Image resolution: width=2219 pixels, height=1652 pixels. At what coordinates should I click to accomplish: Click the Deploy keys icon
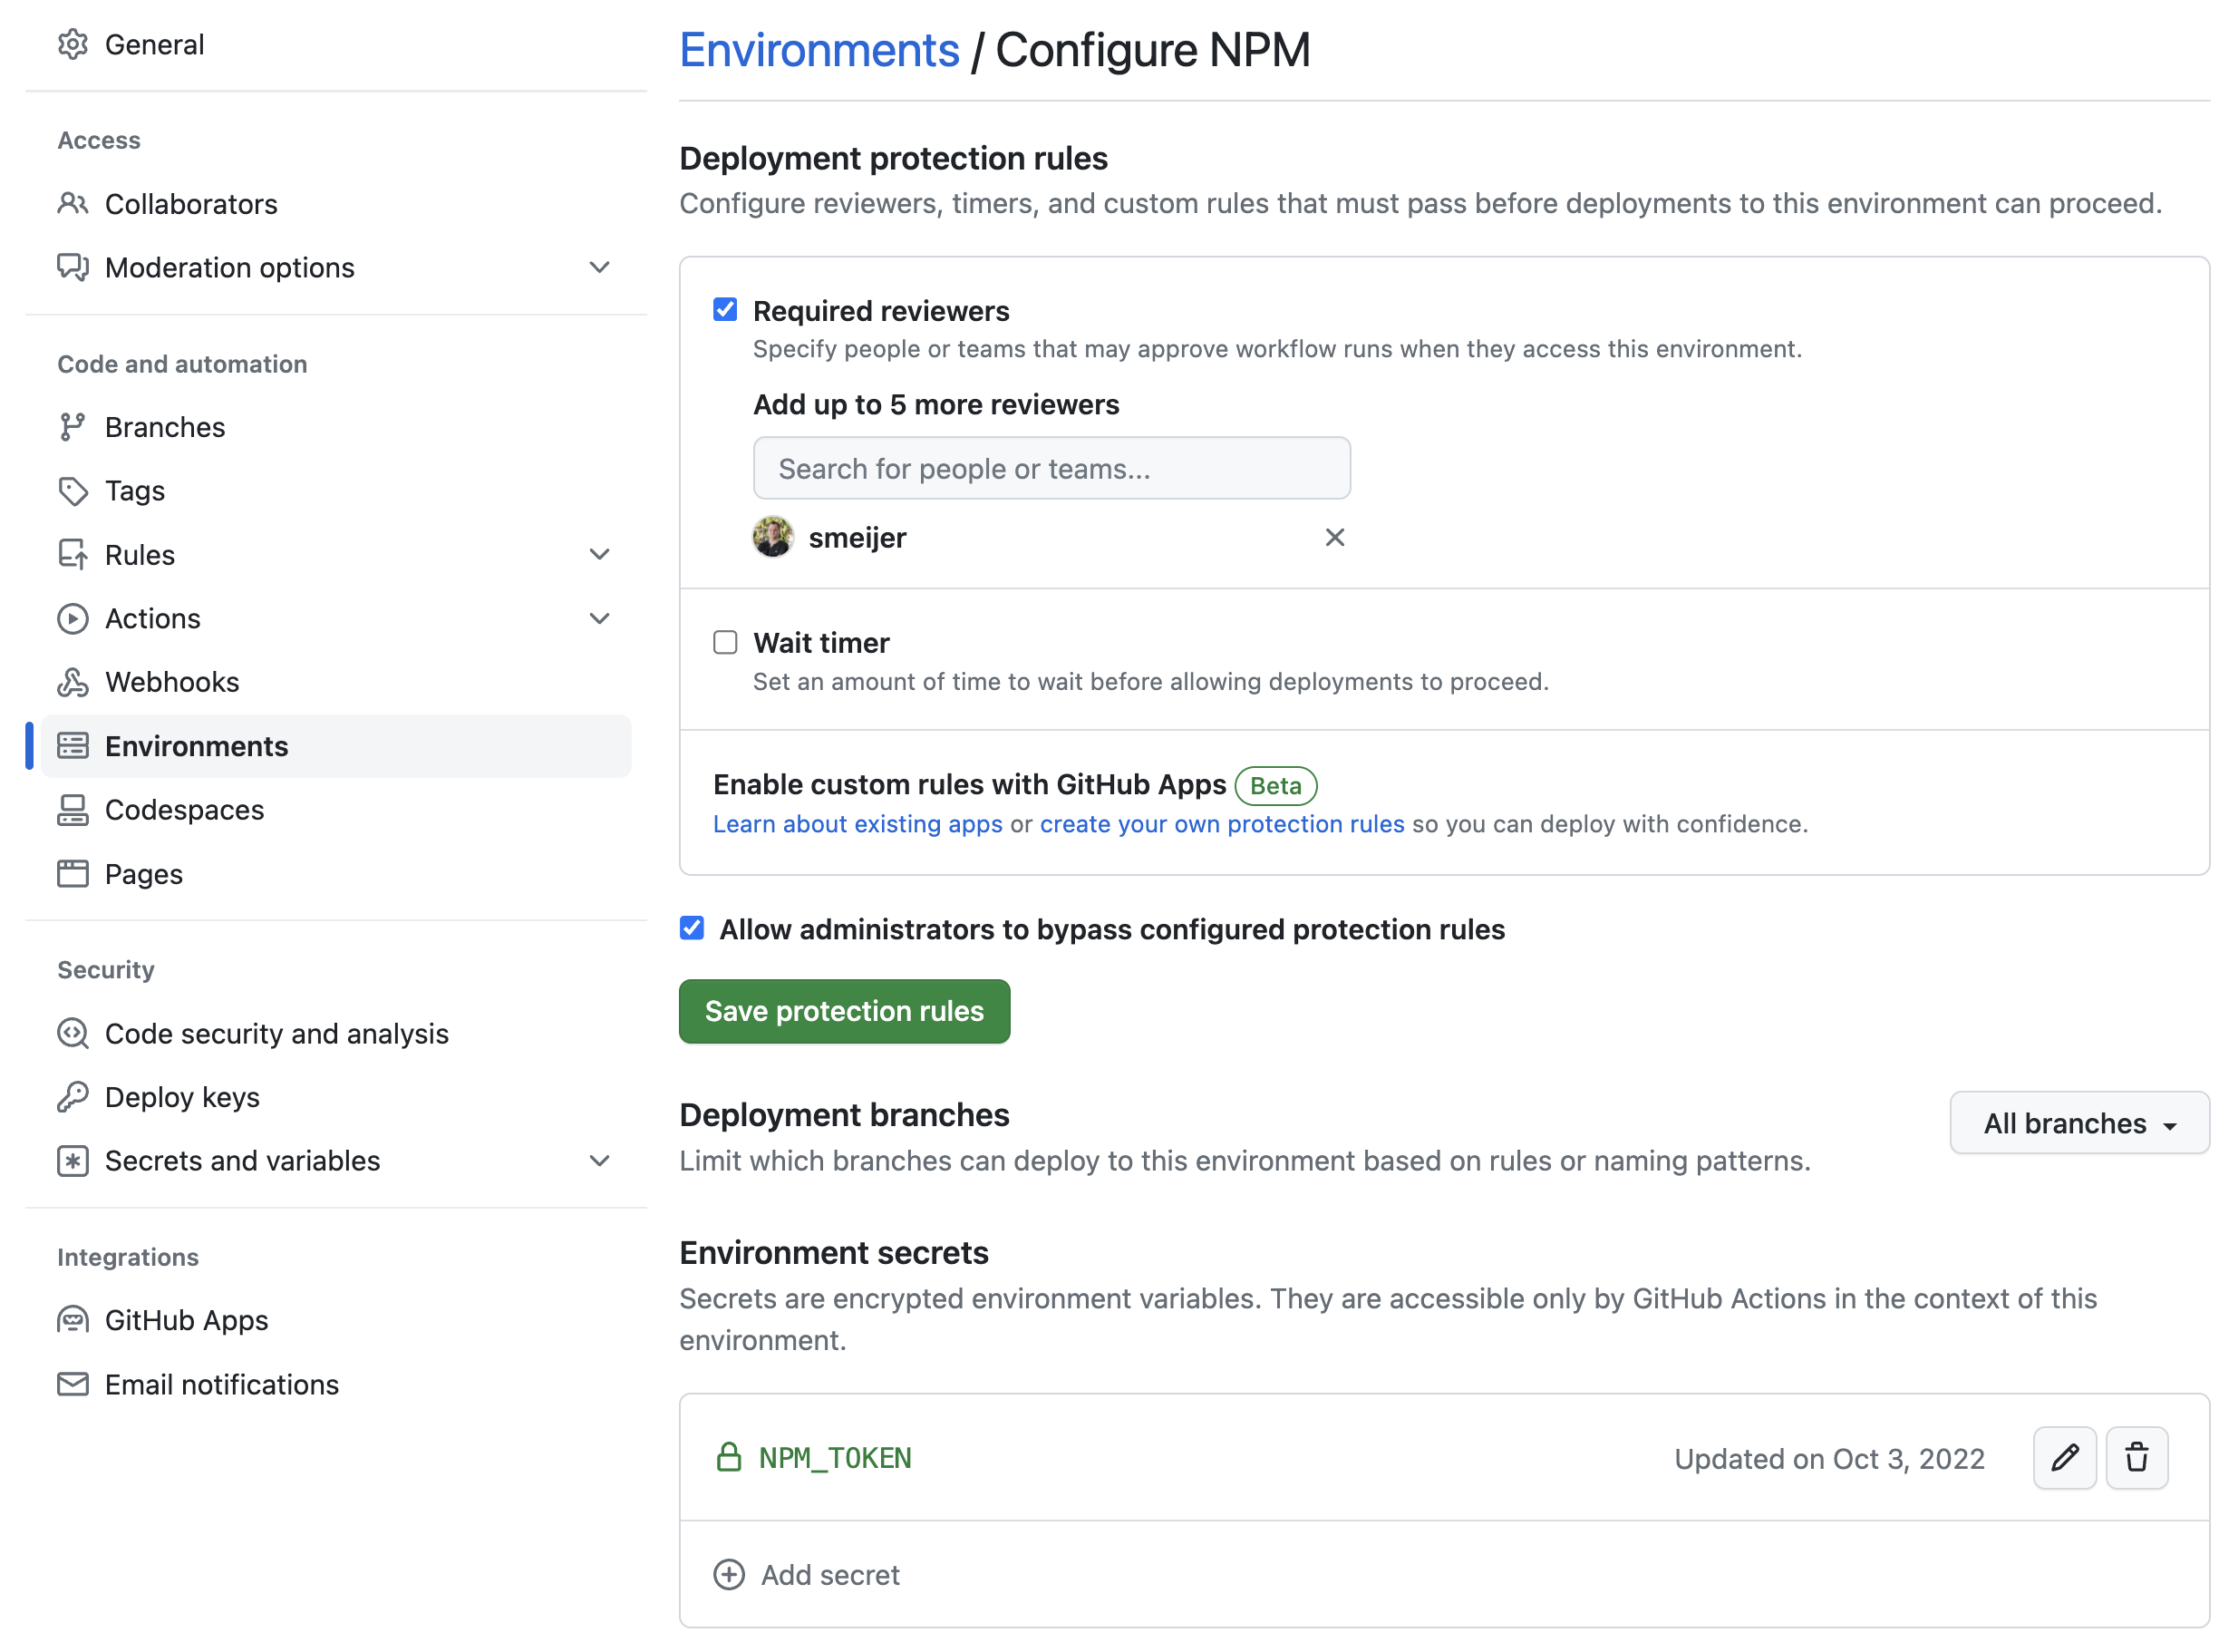[73, 1096]
